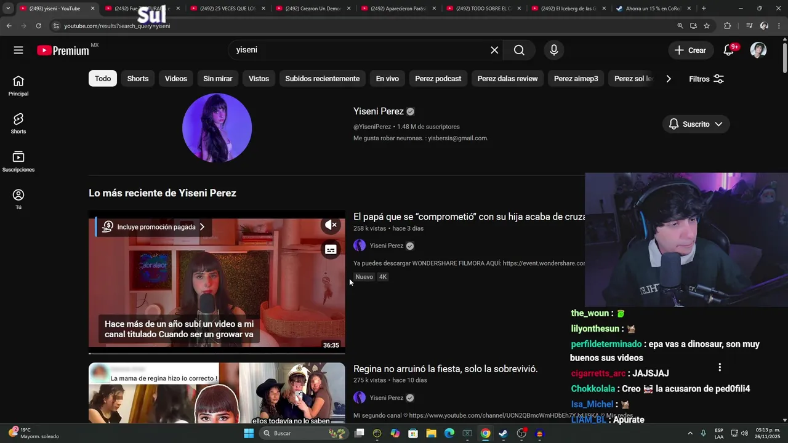
Task: Open the Crear menu
Action: coord(691,50)
